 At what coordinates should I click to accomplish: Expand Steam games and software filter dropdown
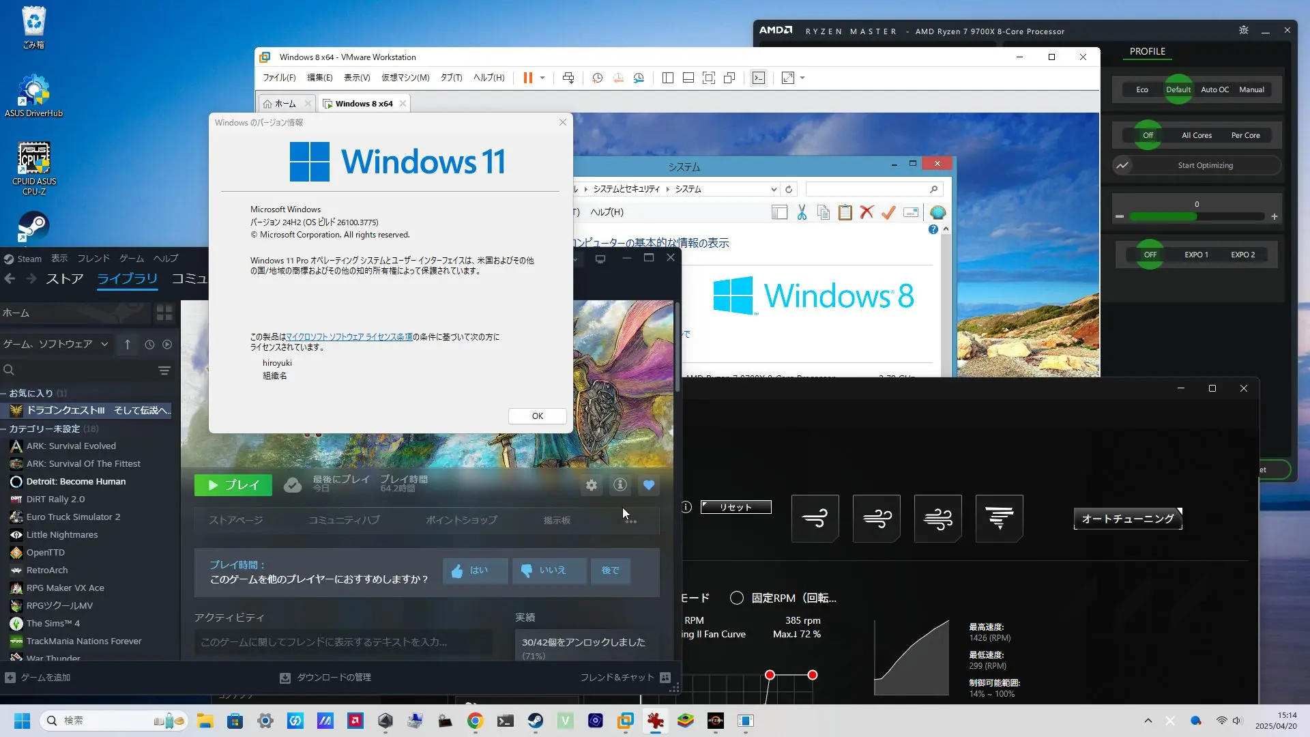[56, 344]
